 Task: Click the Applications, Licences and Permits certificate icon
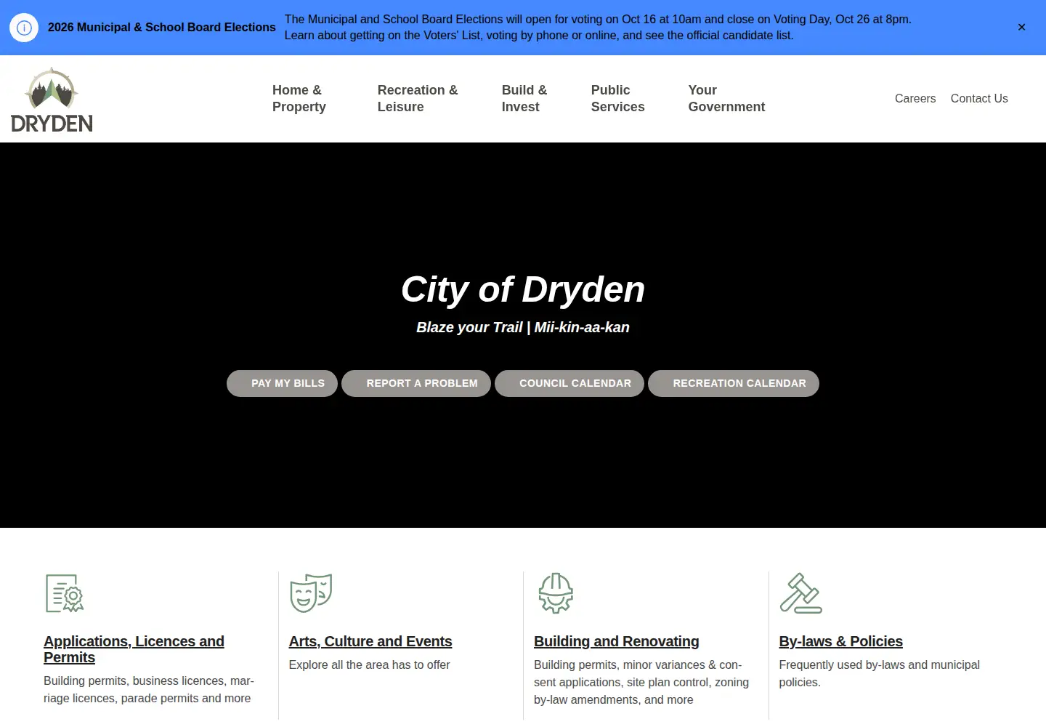coord(65,593)
